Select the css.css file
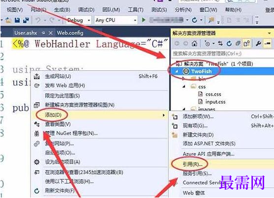Screen dimensions: 274x198 click(213, 94)
